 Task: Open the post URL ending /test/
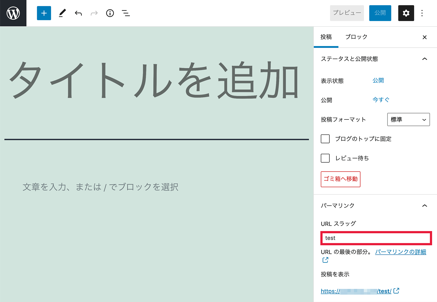356,291
